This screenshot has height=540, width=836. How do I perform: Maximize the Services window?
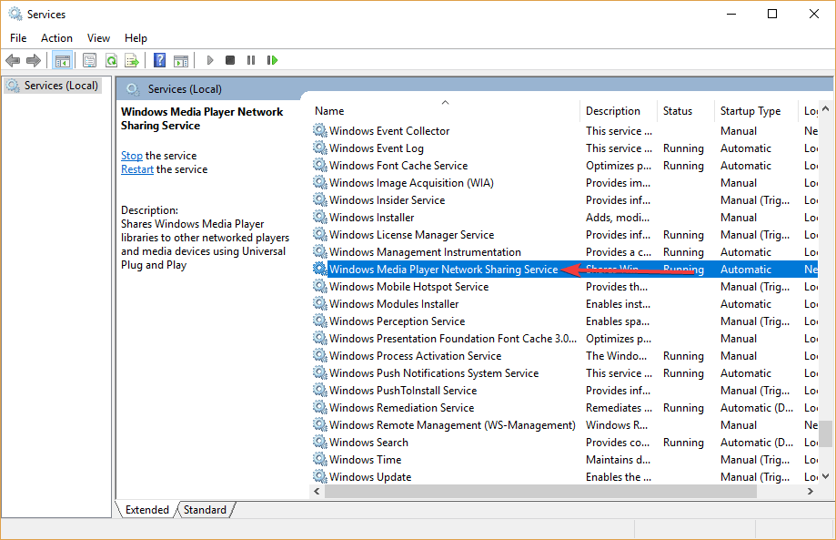[x=772, y=14]
